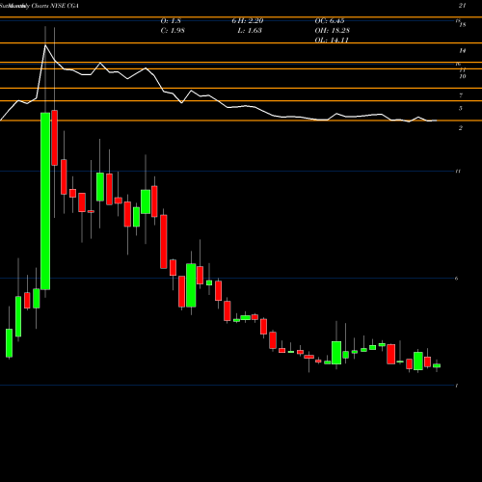The width and height of the screenshot is (482, 482).
Task: Select the last green candle on the right
Action: (437, 365)
